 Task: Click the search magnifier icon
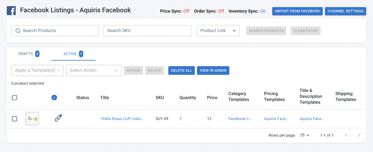pos(17,31)
